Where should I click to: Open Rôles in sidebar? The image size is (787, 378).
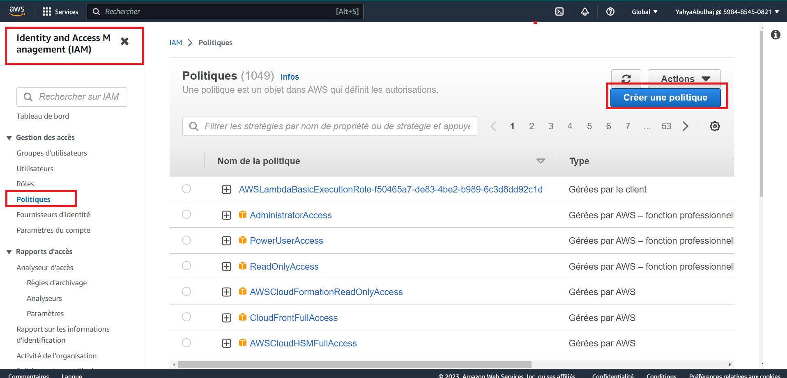25,184
